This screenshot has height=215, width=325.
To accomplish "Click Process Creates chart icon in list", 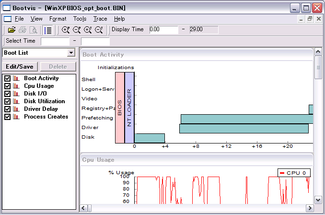I will 16,117.
